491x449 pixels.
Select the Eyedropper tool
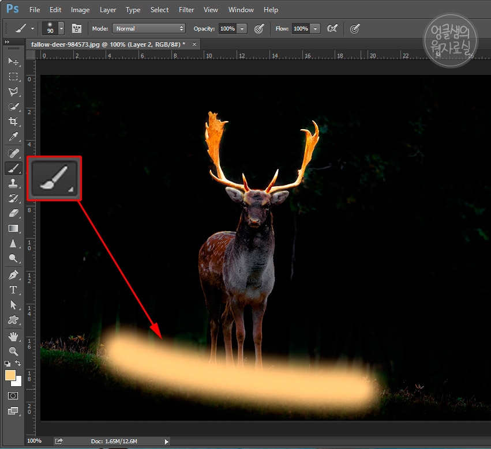click(13, 137)
